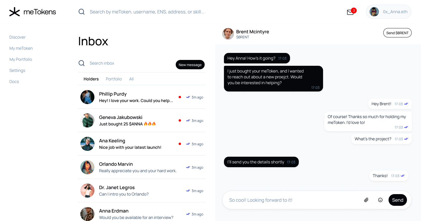Click the Send $BRENT button
The width and height of the screenshot is (421, 221).
[x=397, y=33]
